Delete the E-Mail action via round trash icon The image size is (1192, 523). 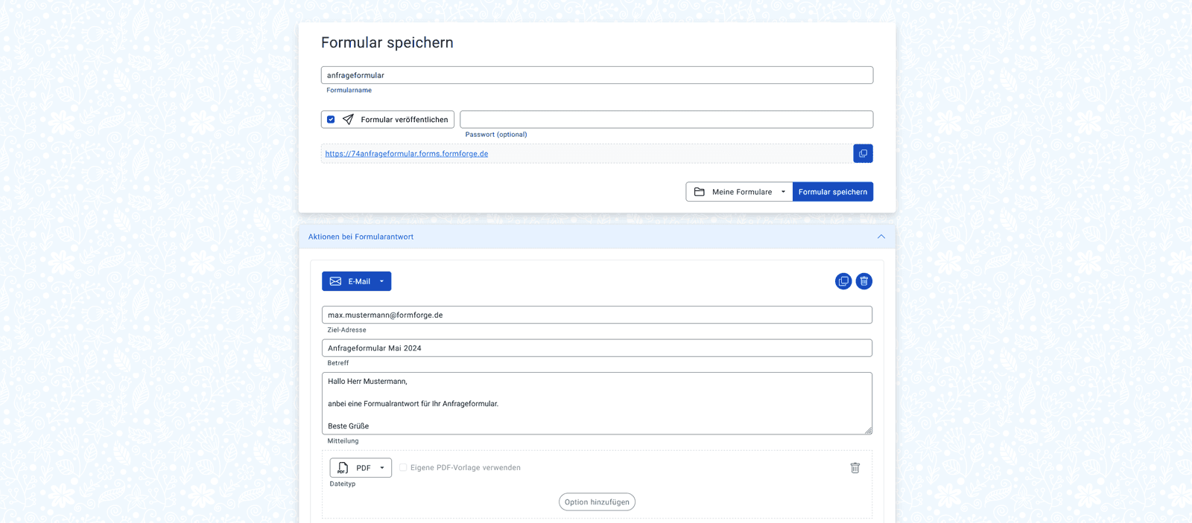pos(863,281)
